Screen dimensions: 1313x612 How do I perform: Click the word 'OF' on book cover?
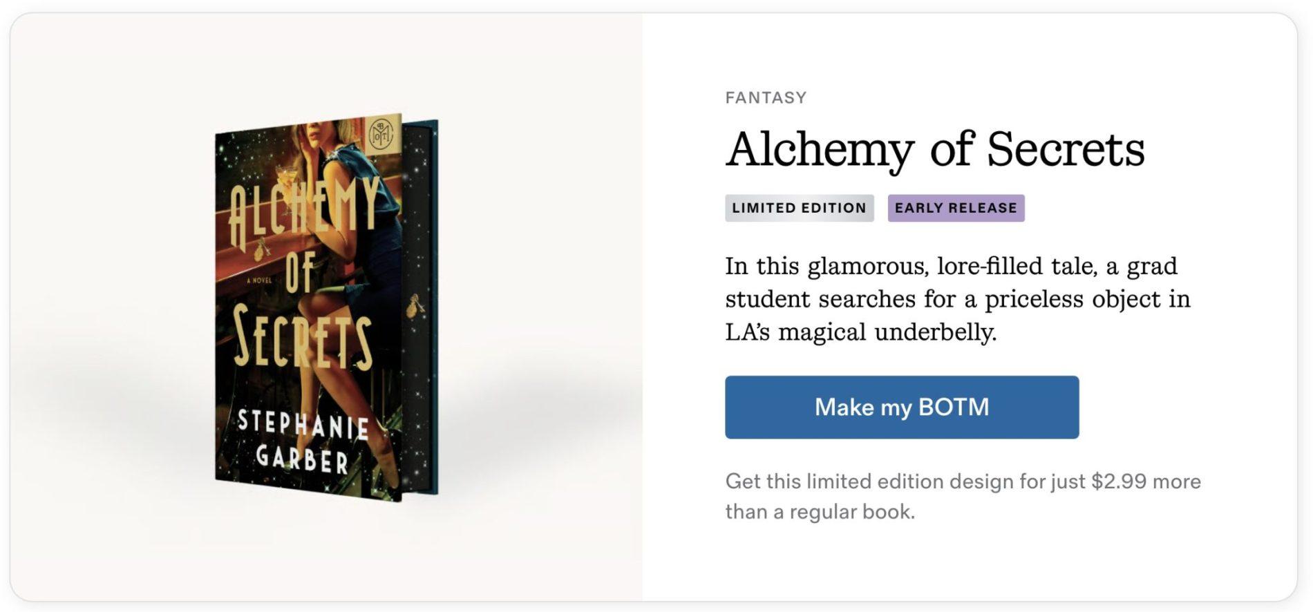click(299, 271)
